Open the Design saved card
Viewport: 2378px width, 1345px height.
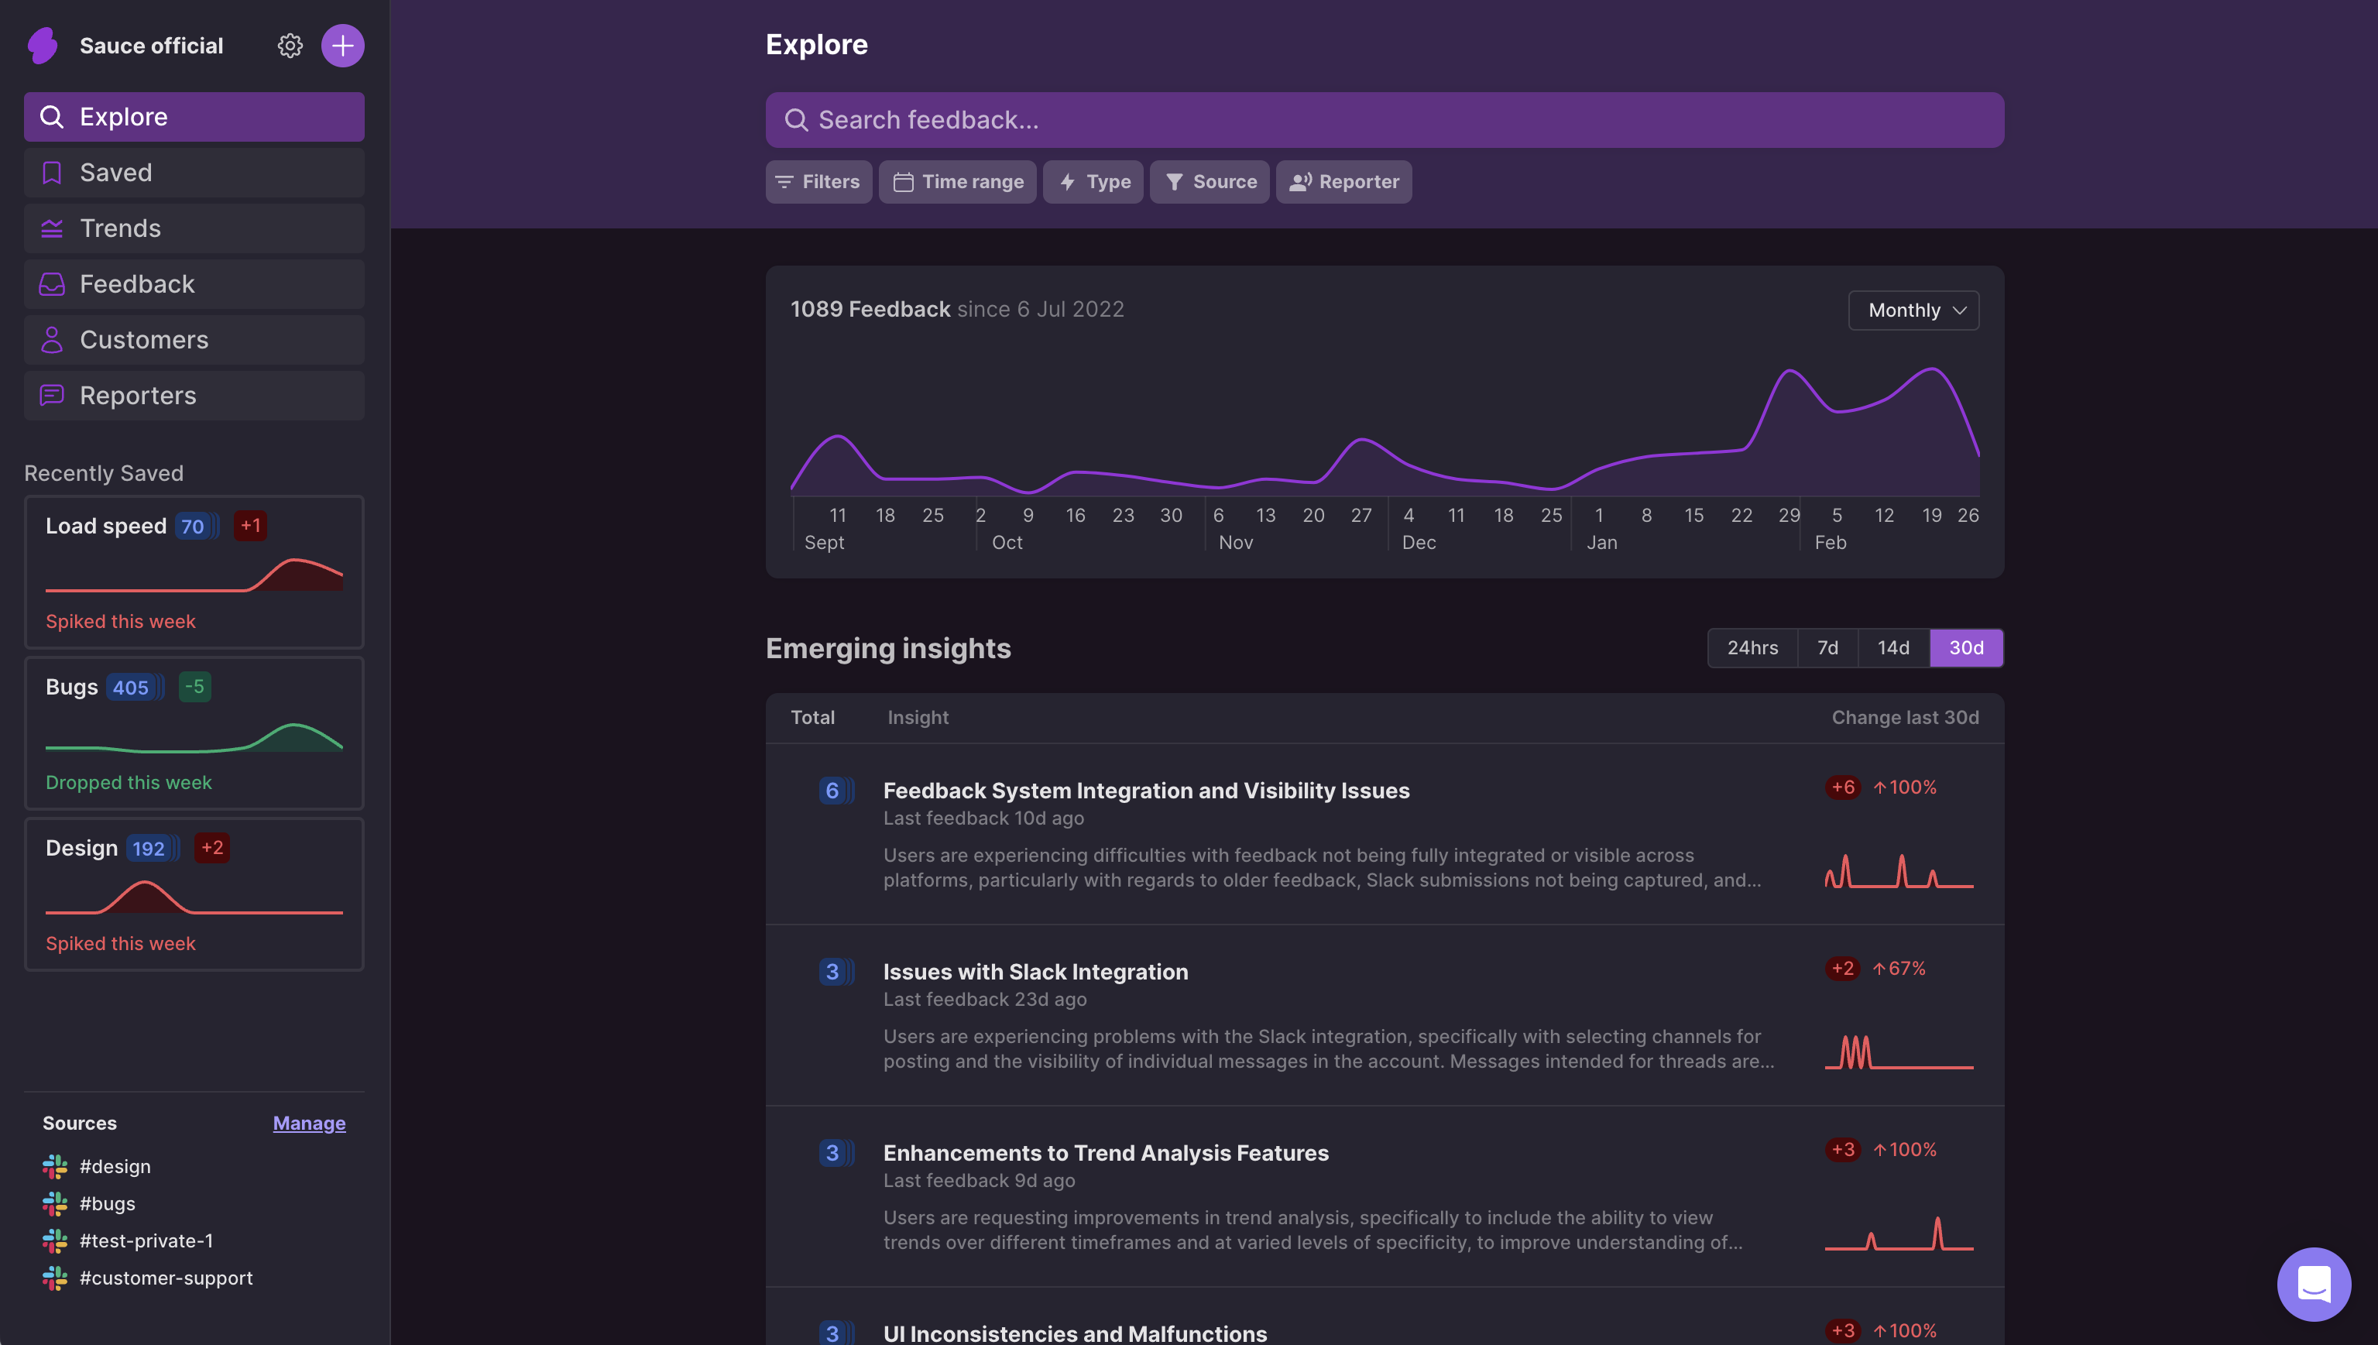(x=194, y=894)
